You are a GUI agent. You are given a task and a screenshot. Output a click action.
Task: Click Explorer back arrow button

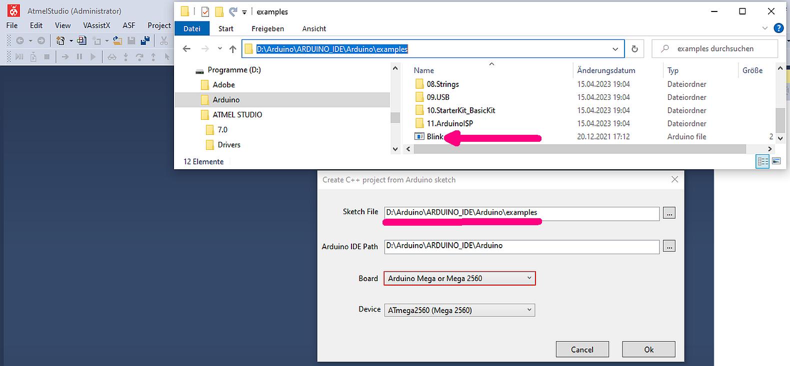click(186, 49)
